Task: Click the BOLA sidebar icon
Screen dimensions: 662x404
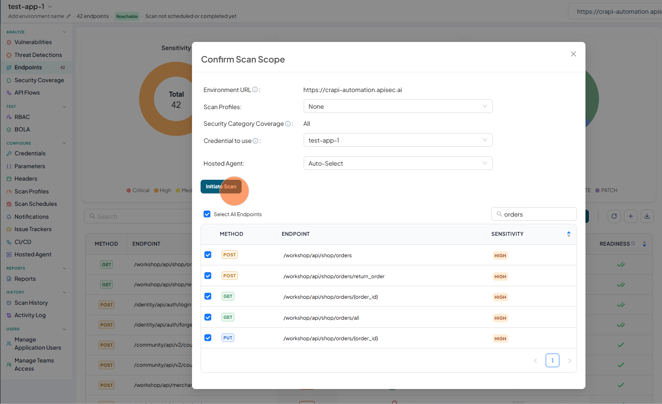Action: click(9, 130)
